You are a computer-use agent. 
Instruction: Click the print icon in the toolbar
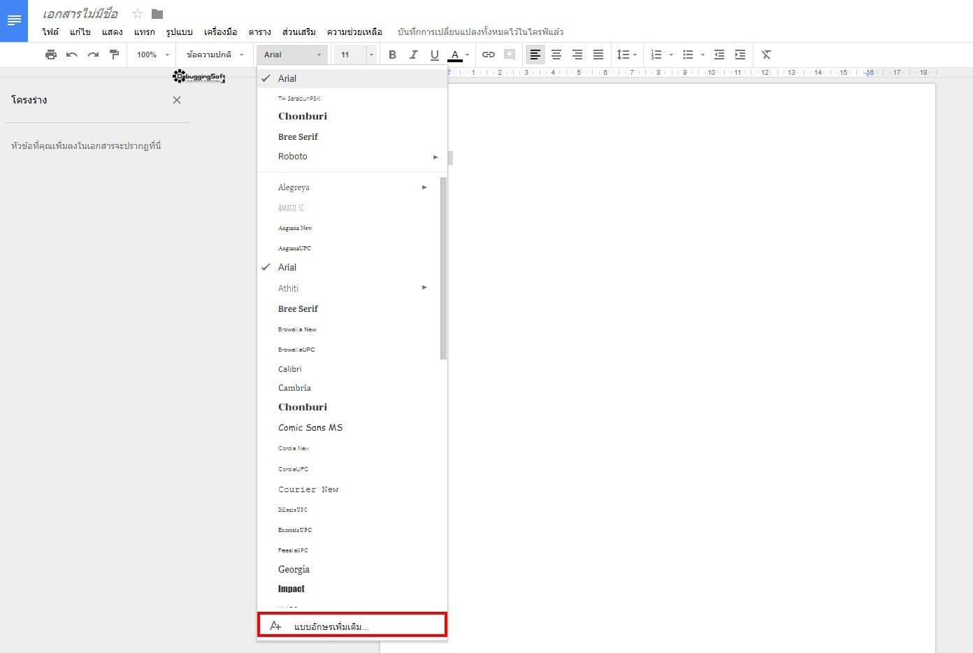click(x=51, y=54)
